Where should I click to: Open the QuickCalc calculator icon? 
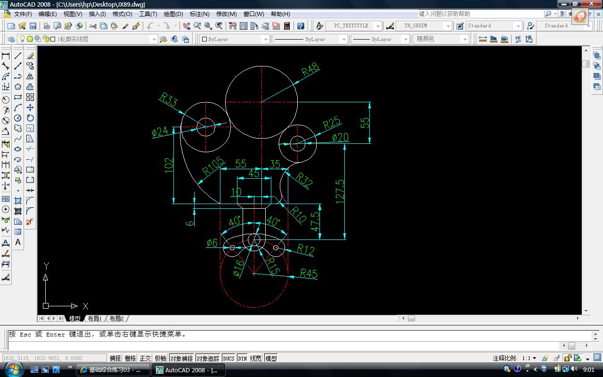click(x=286, y=26)
